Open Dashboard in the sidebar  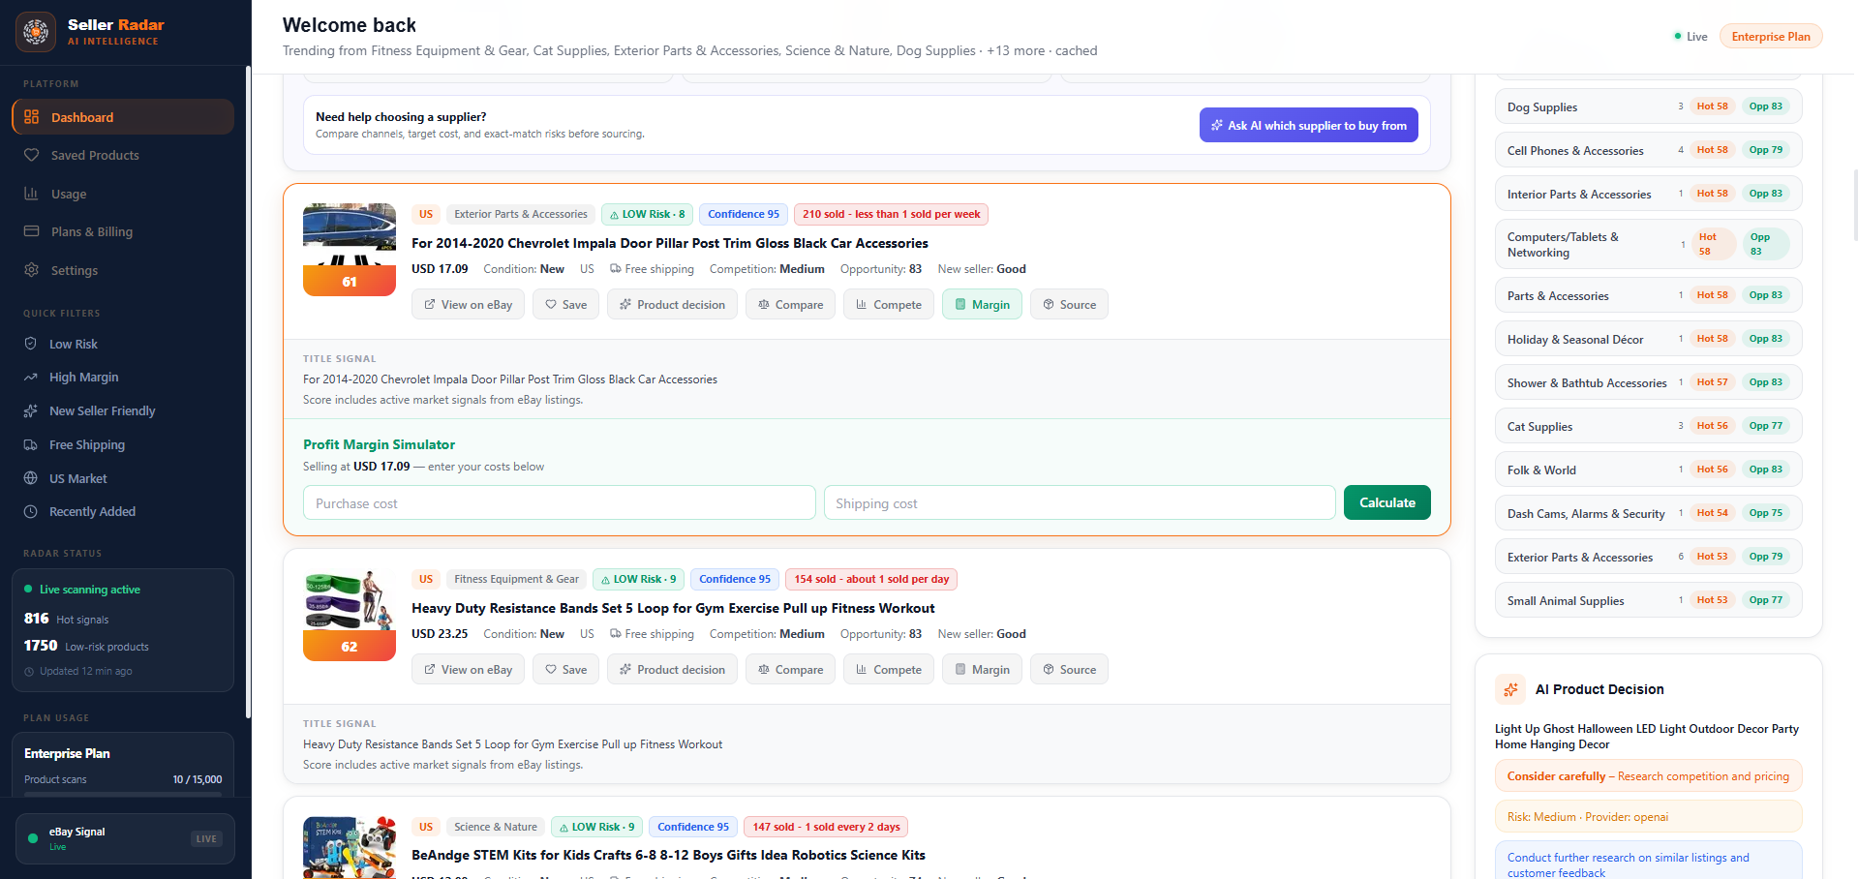[x=123, y=117]
